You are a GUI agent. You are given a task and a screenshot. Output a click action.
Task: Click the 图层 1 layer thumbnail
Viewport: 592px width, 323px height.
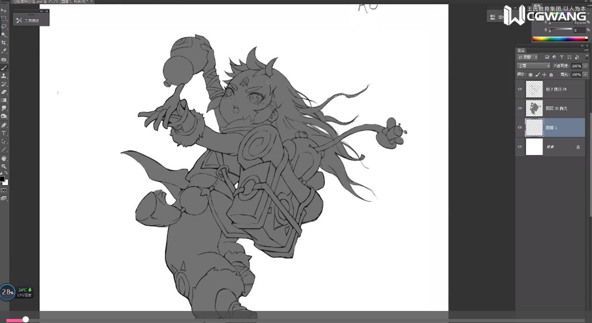(x=534, y=127)
